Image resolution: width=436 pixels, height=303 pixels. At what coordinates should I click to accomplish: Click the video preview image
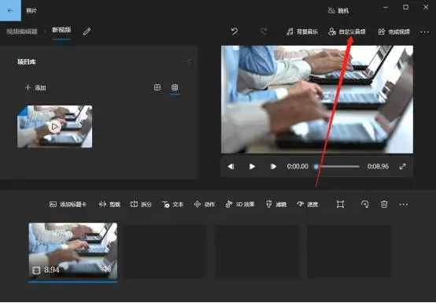pyautogui.click(x=317, y=99)
